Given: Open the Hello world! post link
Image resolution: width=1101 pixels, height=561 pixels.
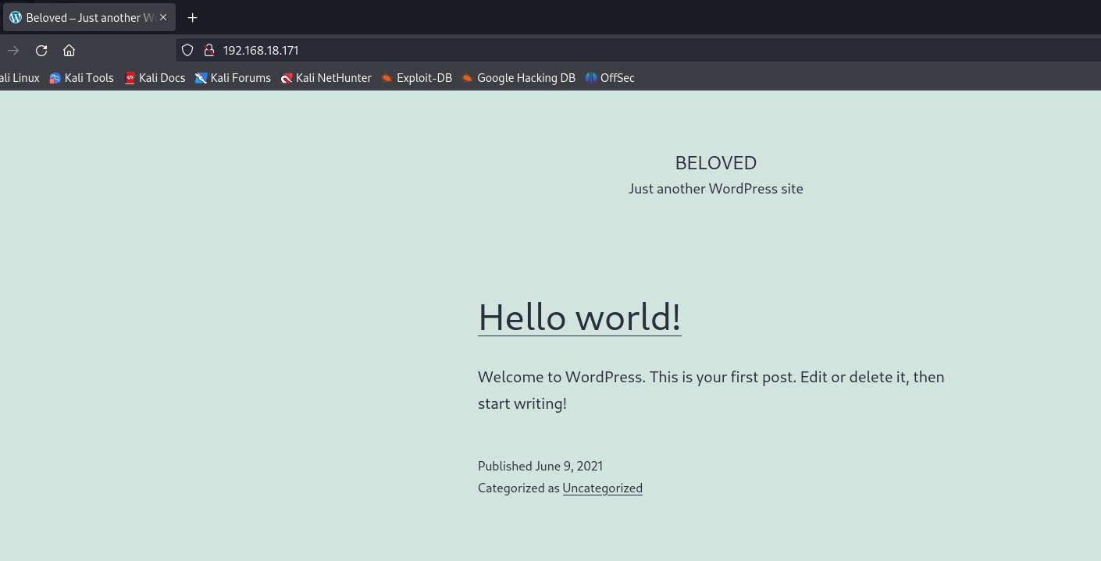Looking at the screenshot, I should coord(579,317).
